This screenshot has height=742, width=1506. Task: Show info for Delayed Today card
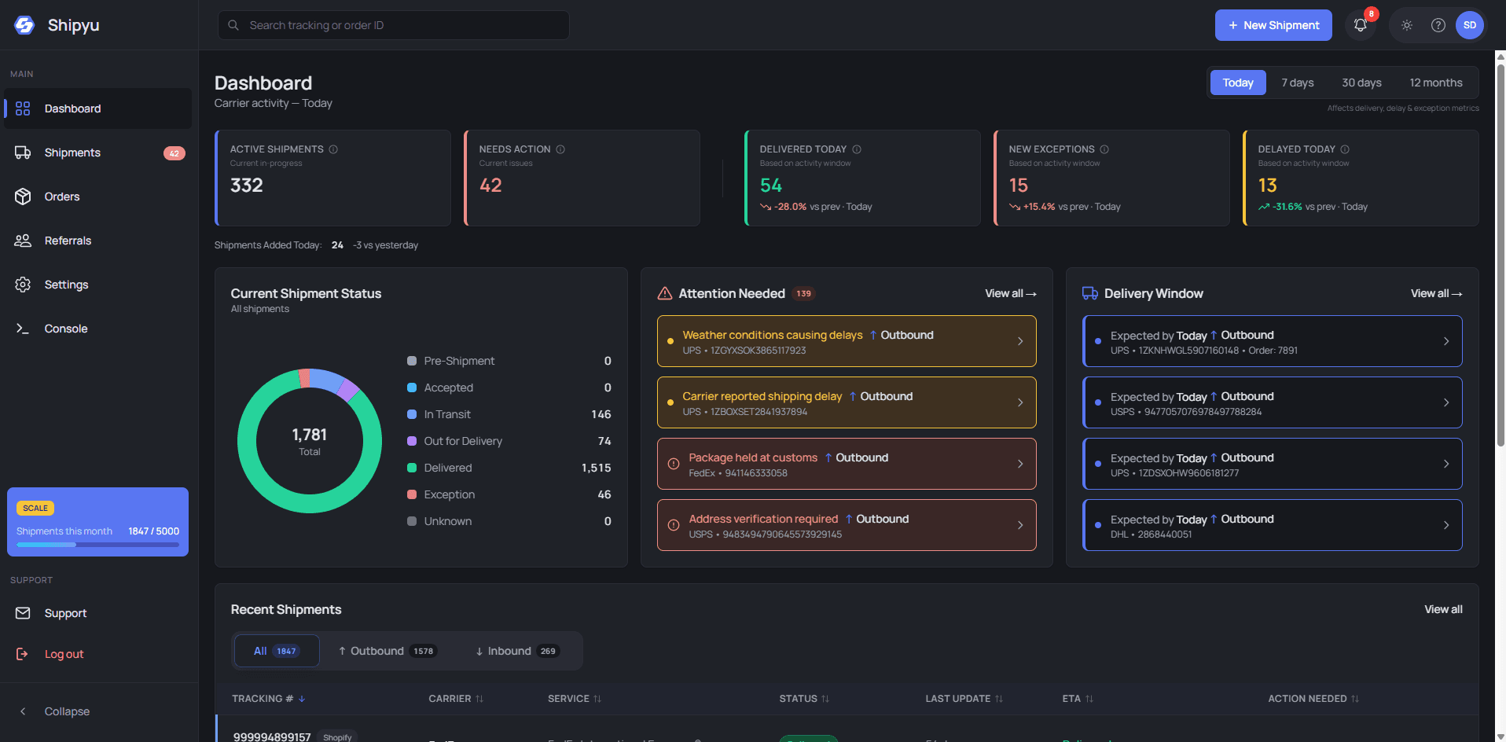point(1345,149)
